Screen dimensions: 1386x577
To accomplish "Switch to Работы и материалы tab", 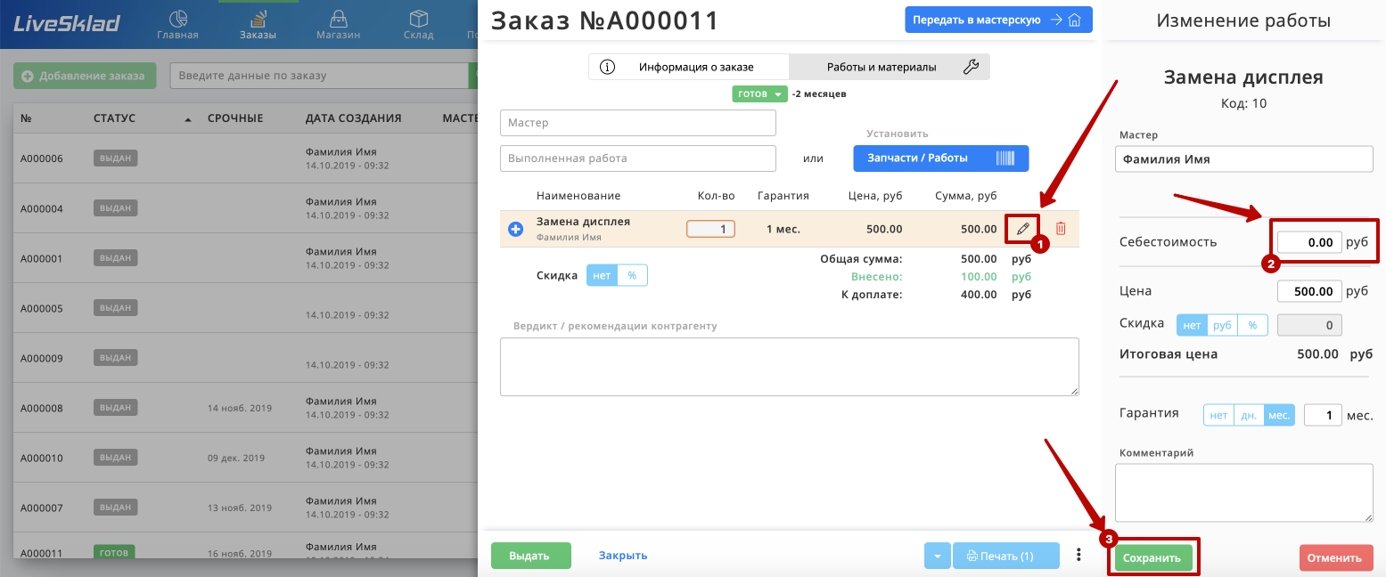I will (x=890, y=67).
